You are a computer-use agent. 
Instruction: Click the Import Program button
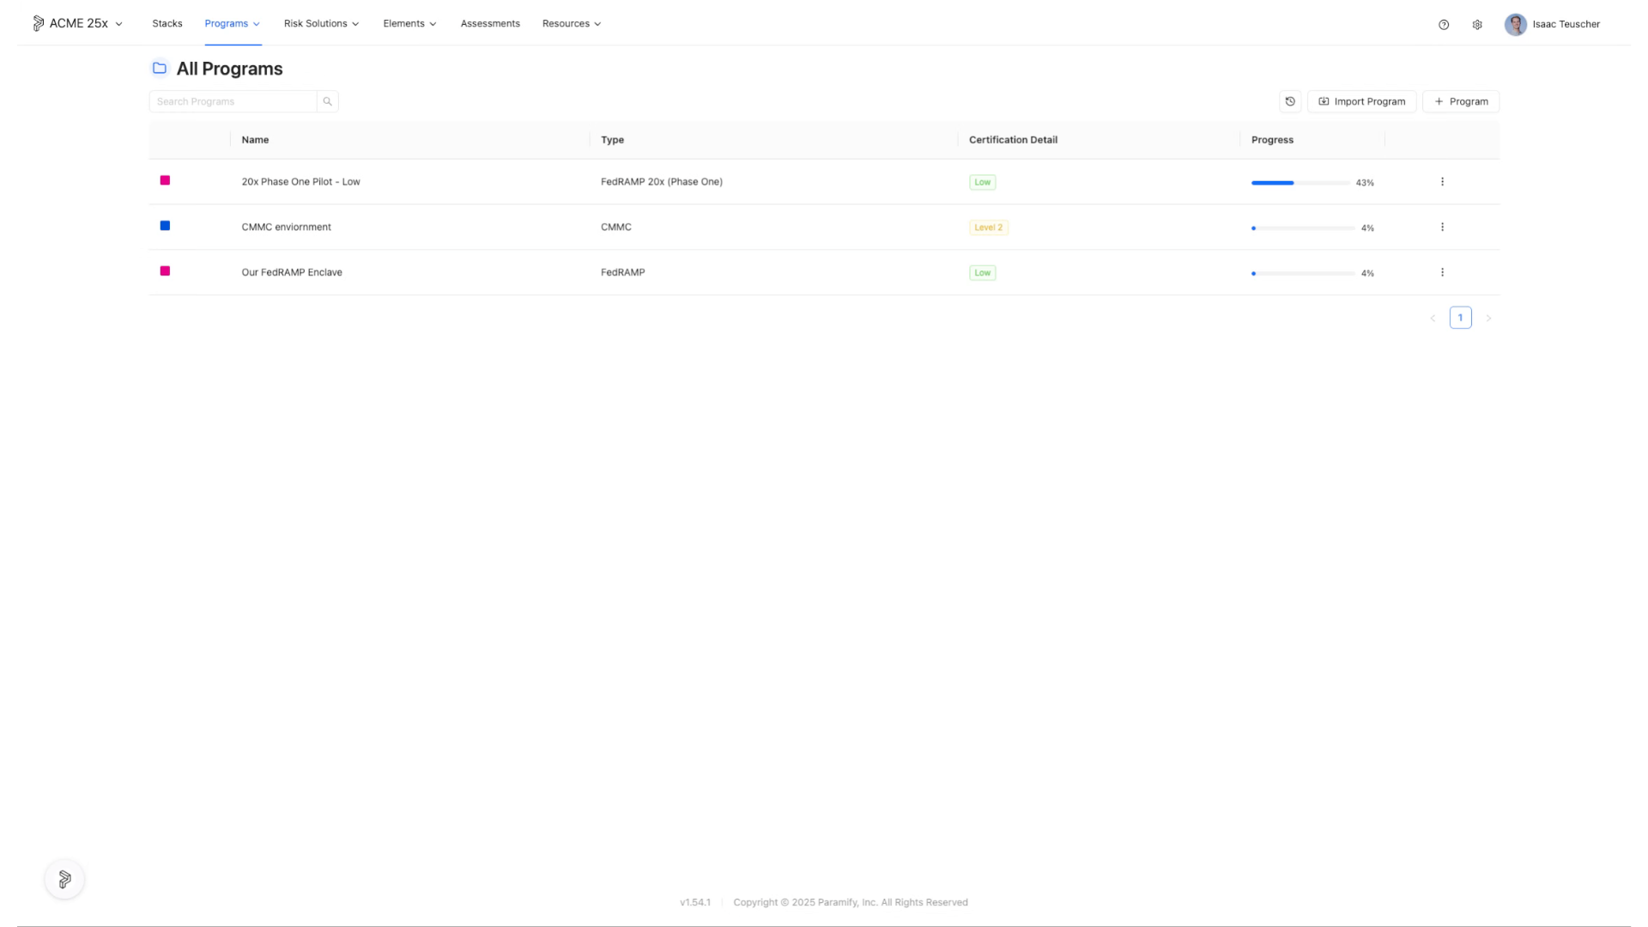(x=1361, y=101)
